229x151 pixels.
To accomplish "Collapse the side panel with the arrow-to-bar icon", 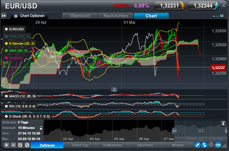I will (x=4, y=16).
